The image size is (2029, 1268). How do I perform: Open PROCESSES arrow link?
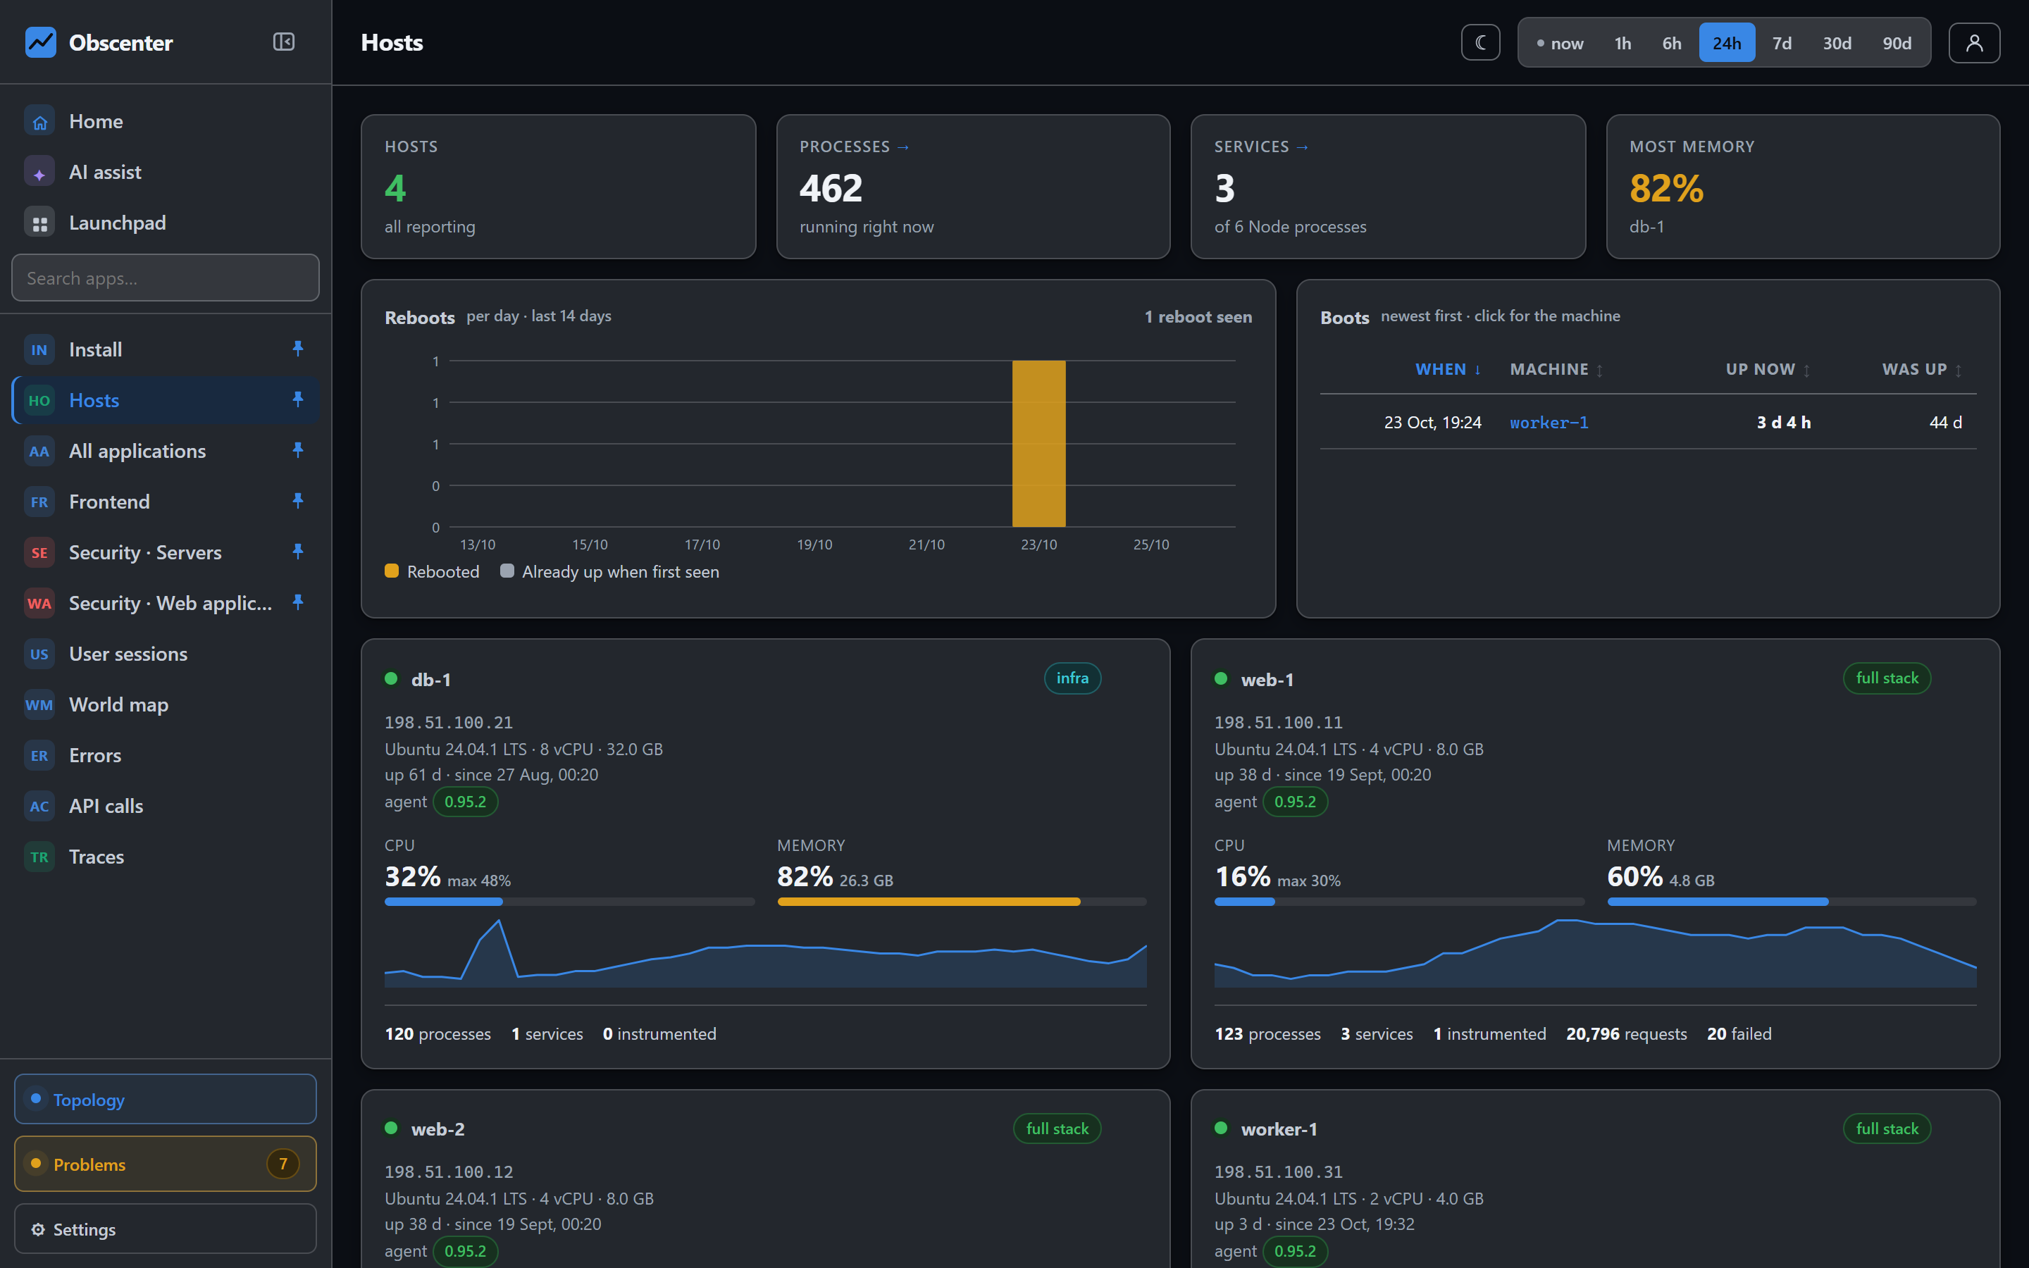903,147
